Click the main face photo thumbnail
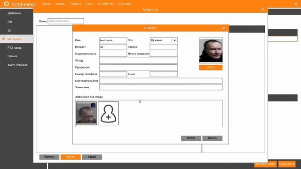This screenshot has width=301, height=169. 211,50
